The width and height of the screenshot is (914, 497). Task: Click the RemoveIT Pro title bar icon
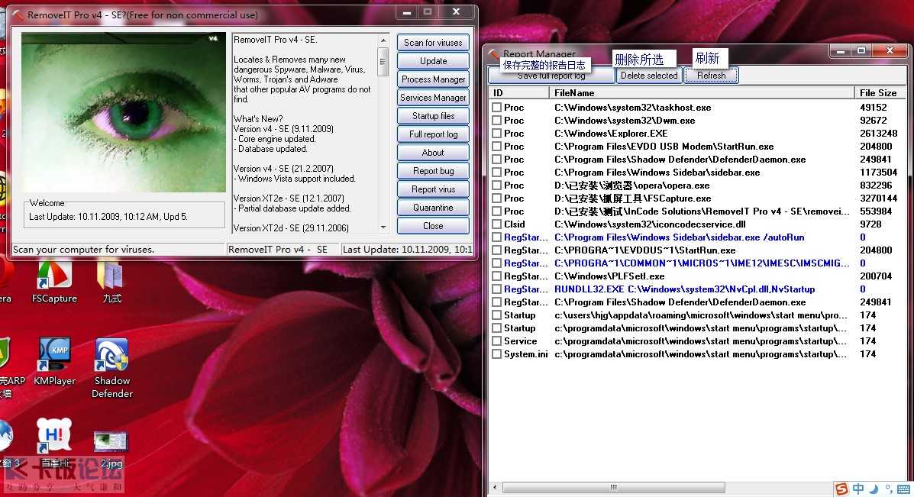point(18,15)
